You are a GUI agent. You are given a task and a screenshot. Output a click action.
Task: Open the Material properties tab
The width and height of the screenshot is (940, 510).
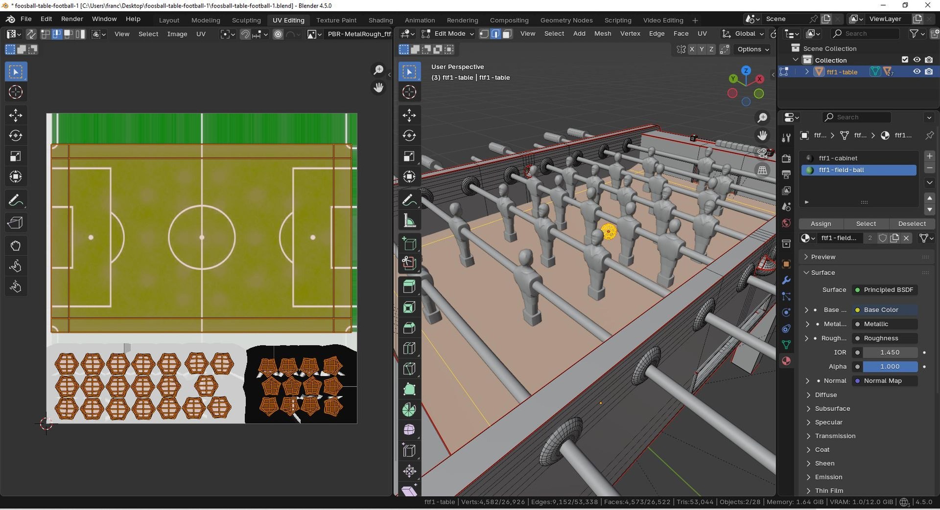click(786, 361)
